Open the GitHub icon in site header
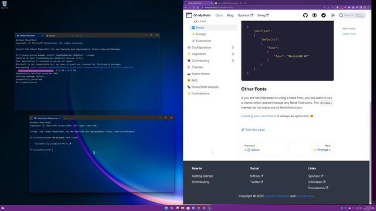Image resolution: width=376 pixels, height=211 pixels. [x=305, y=15]
